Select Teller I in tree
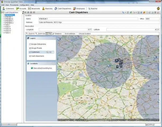 (7, 25)
